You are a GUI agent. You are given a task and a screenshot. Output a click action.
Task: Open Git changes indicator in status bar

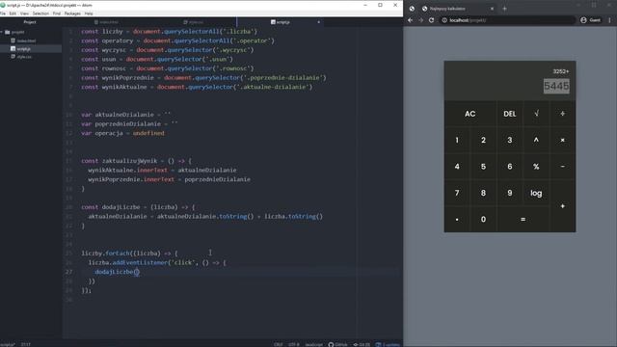coord(362,344)
